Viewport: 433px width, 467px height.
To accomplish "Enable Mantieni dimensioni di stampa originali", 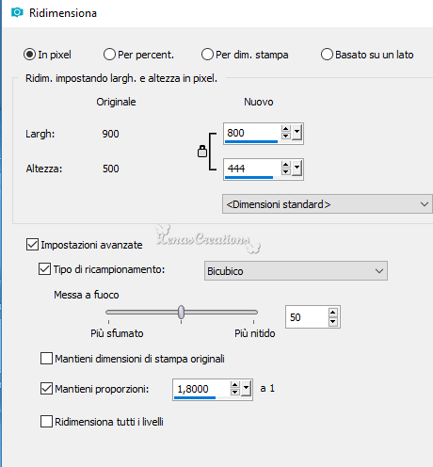I will [46, 359].
